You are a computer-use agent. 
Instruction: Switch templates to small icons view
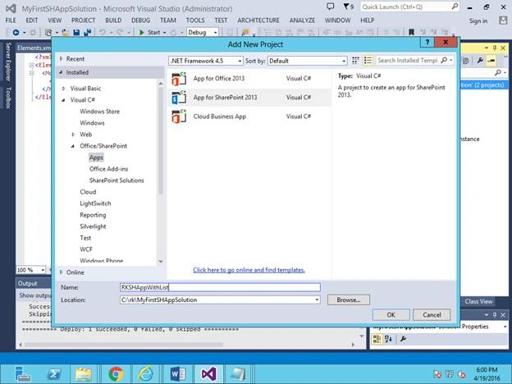tap(355, 61)
